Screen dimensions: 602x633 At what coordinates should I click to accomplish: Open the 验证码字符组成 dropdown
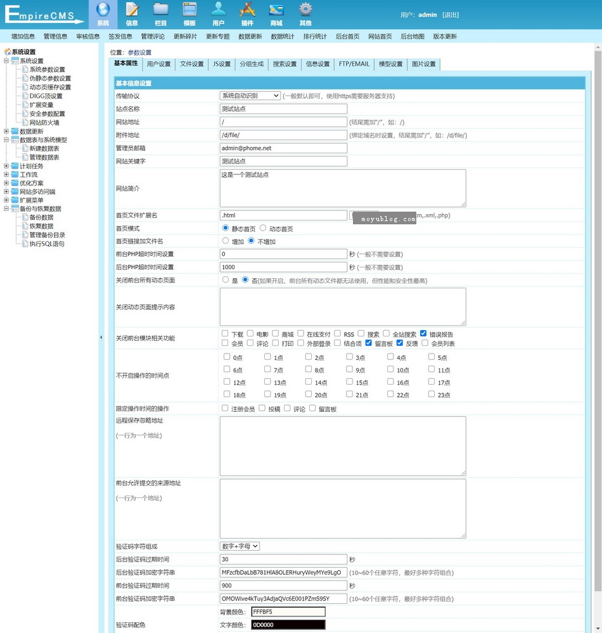coord(240,546)
